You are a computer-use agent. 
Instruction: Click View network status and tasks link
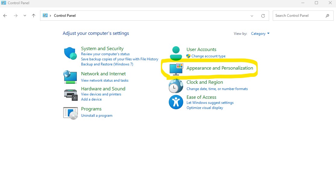pos(104,80)
